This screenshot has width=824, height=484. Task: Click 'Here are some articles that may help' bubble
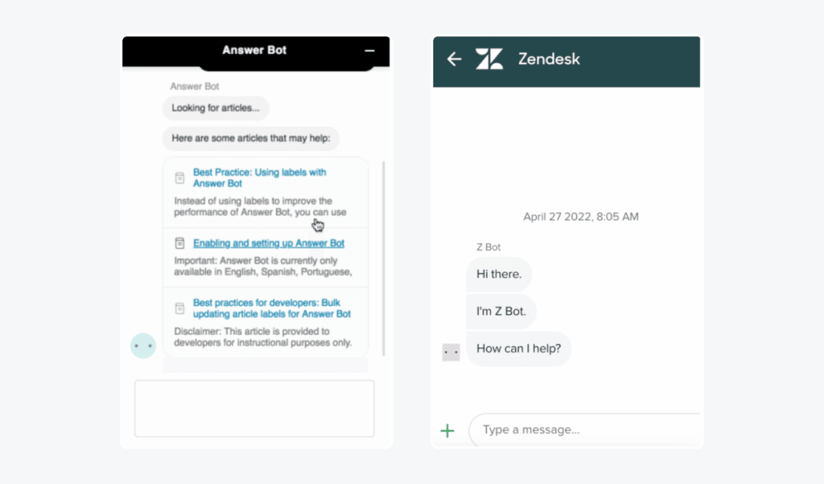click(251, 138)
